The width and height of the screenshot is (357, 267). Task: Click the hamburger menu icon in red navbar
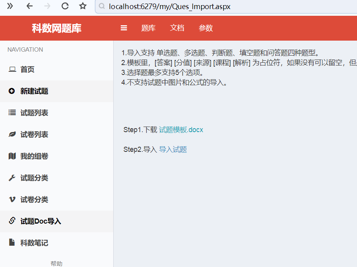pos(123,28)
